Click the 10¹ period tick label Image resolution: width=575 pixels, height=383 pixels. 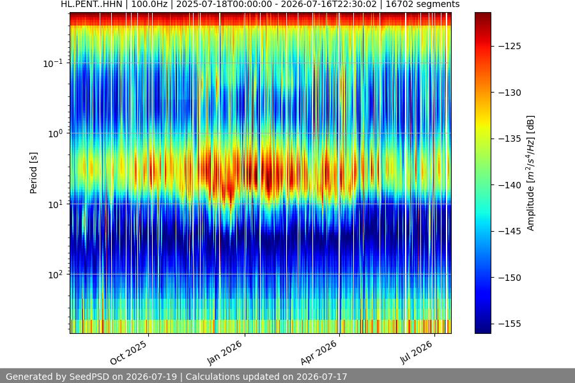click(56, 204)
